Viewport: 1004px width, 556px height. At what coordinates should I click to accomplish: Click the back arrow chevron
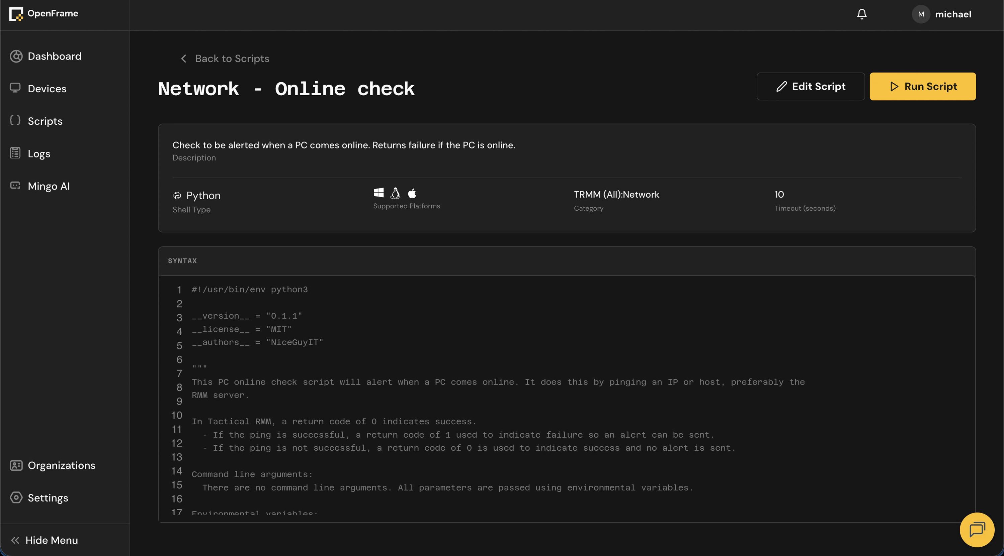(183, 59)
